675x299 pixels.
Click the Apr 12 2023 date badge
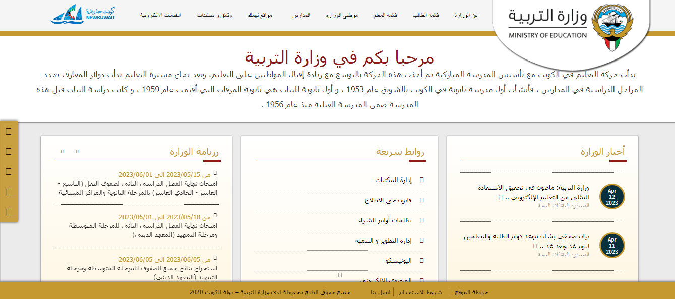click(612, 197)
